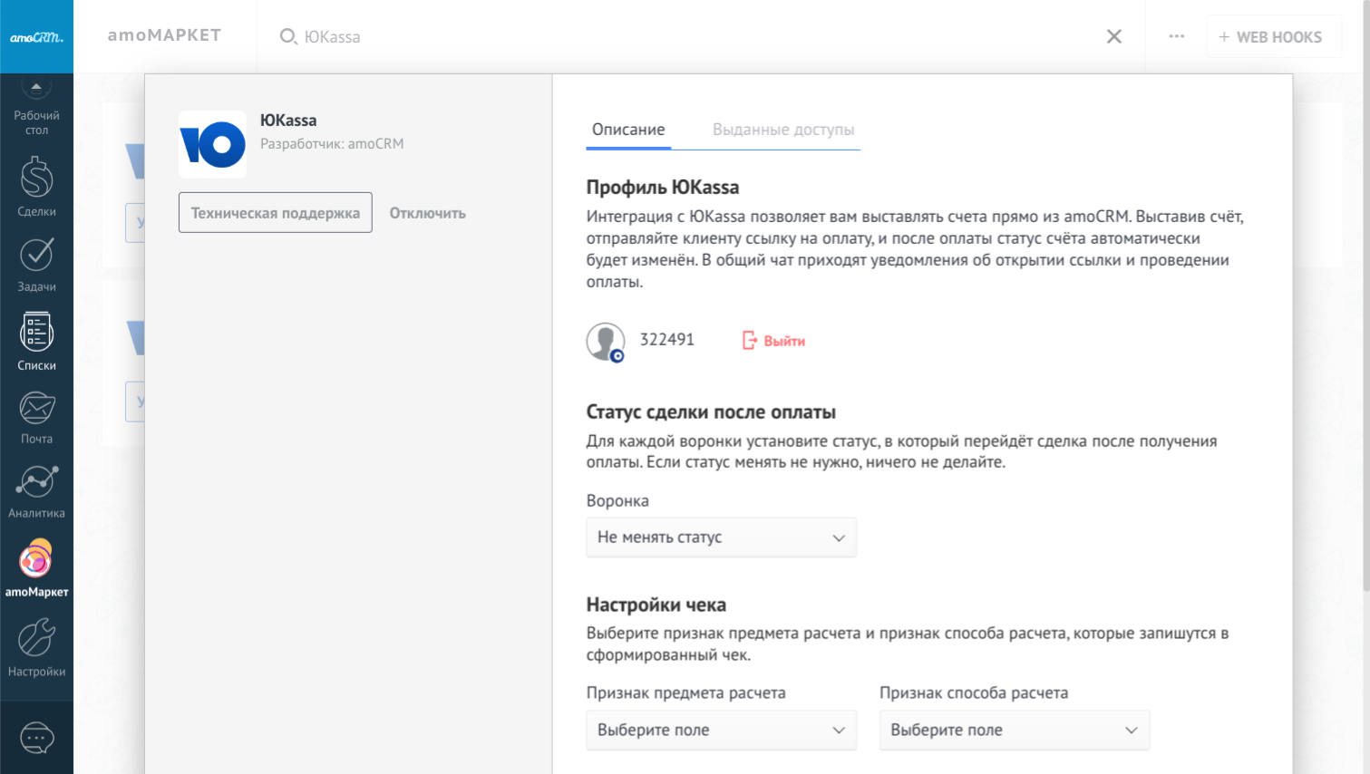Expand the Воронка status dropdown
This screenshot has width=1370, height=774.
tap(721, 537)
